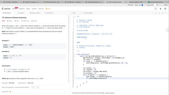Click the Store bag icon
The width and height of the screenshot is (169, 95).
click(x=46, y=9)
